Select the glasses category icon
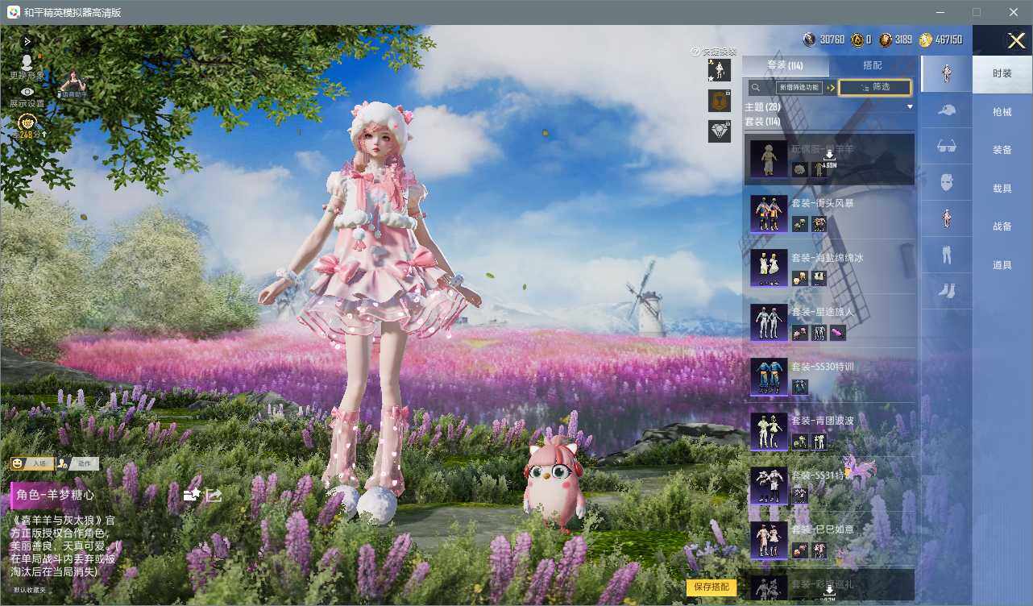The image size is (1033, 606). pos(947,147)
